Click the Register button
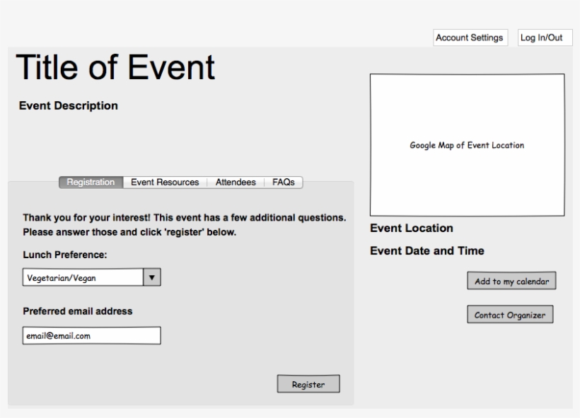580x418 pixels. (x=308, y=382)
